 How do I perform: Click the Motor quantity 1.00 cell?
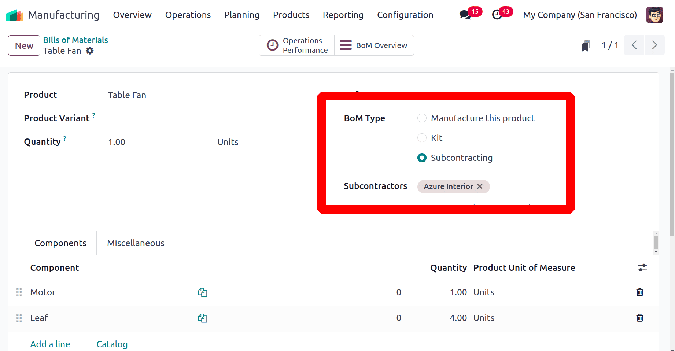pyautogui.click(x=458, y=292)
